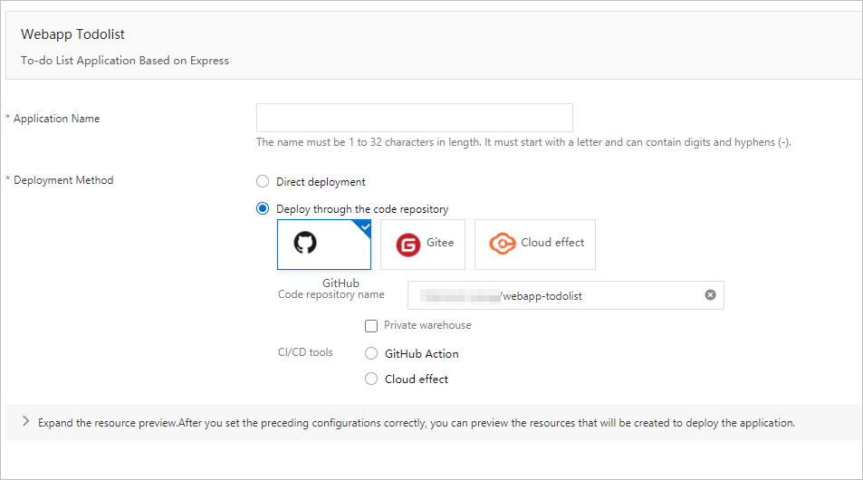This screenshot has width=863, height=480.
Task: Click the Webapp Todolist title text
Action: [x=72, y=34]
